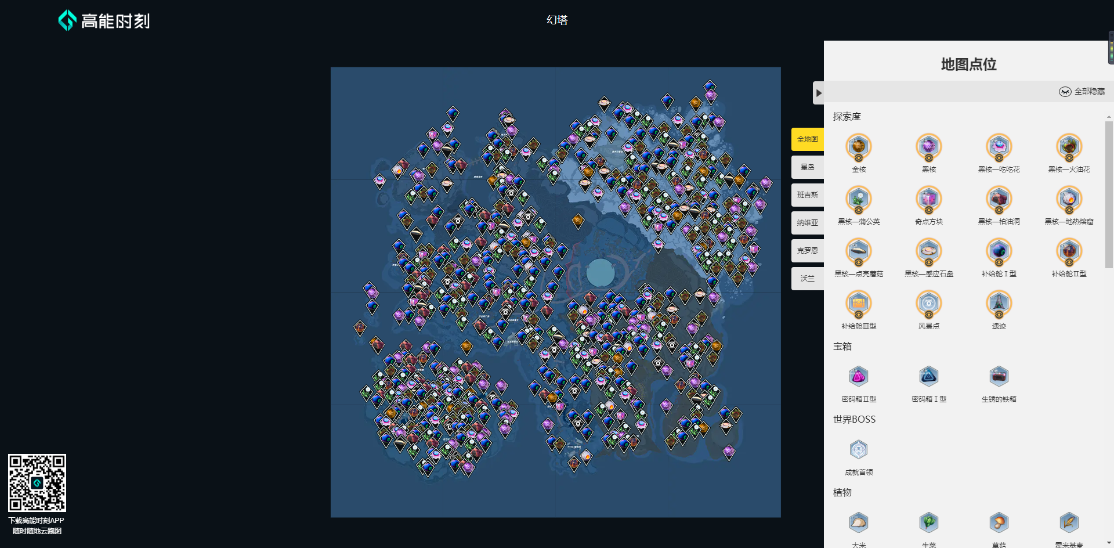Select the 补给舱II型 supply pod icon
The width and height of the screenshot is (1114, 548).
(x=1069, y=252)
